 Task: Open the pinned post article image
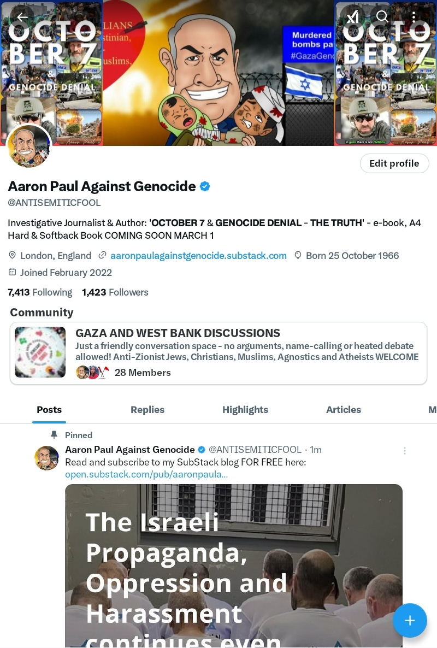[234, 565]
